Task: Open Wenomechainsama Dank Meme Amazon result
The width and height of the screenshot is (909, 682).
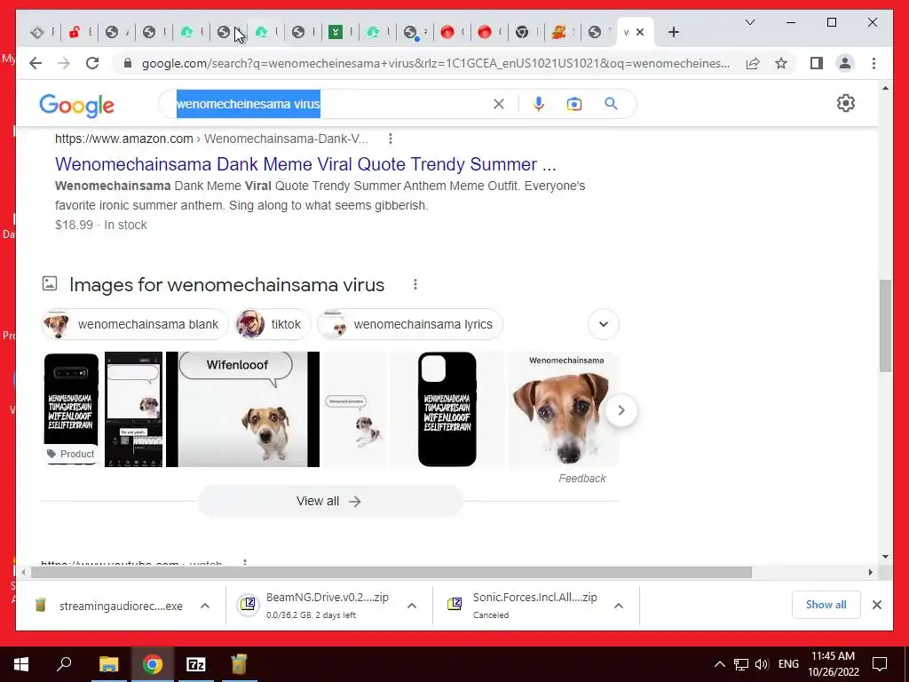Action: (x=305, y=164)
